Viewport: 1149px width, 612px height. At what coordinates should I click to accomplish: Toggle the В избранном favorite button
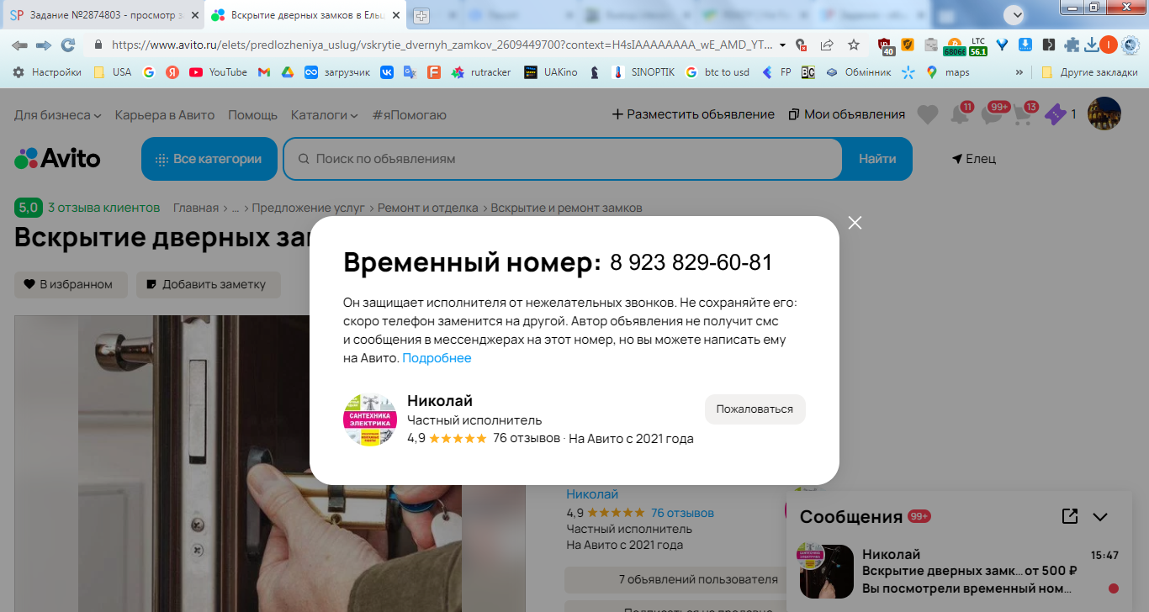tap(71, 284)
